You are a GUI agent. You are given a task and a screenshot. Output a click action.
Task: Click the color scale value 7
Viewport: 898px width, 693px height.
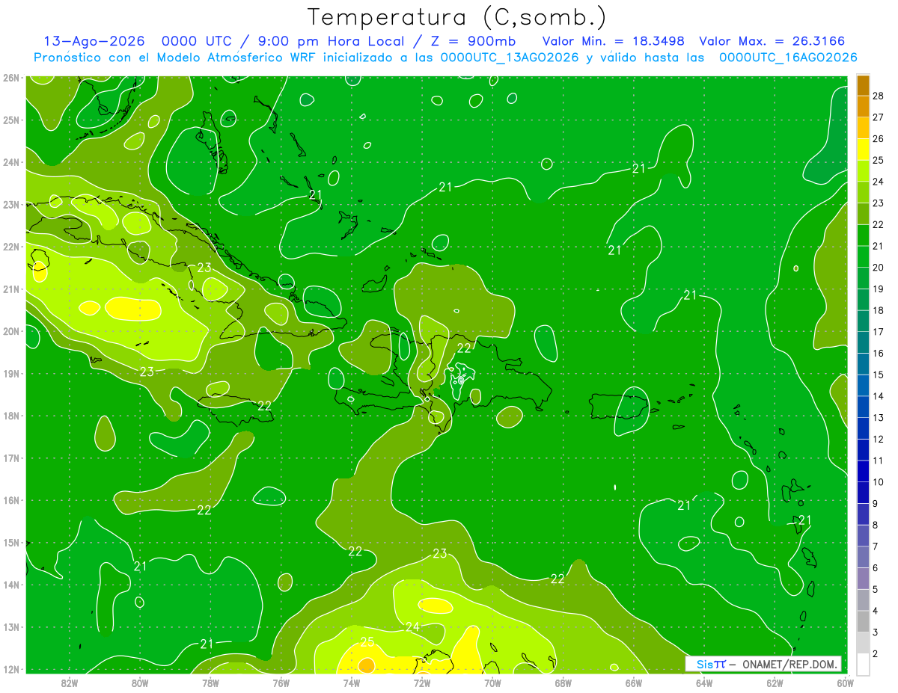[876, 546]
